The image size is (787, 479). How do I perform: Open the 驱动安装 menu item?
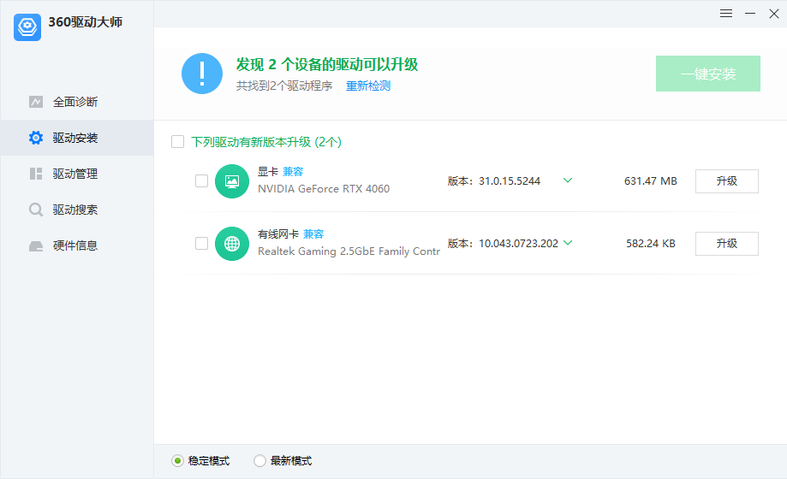(x=77, y=138)
